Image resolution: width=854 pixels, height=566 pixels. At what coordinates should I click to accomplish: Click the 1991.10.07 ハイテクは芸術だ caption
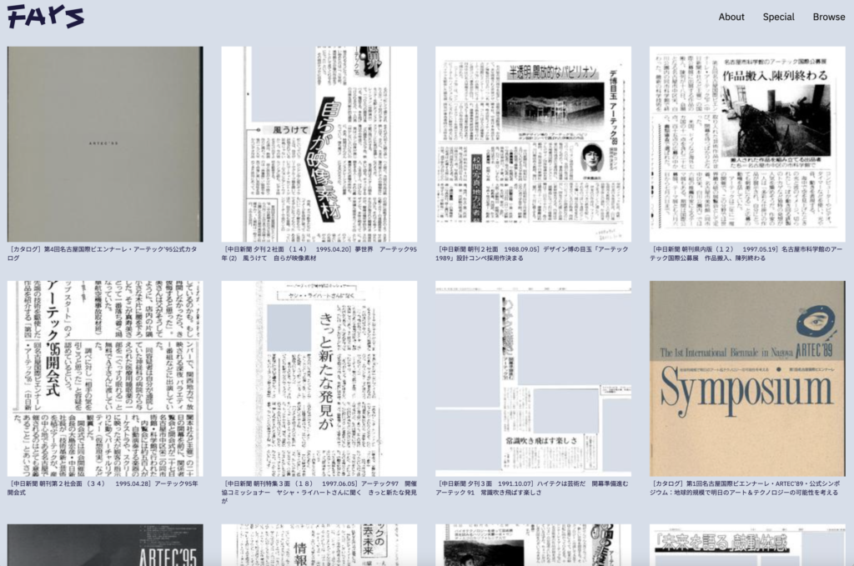pyautogui.click(x=531, y=487)
